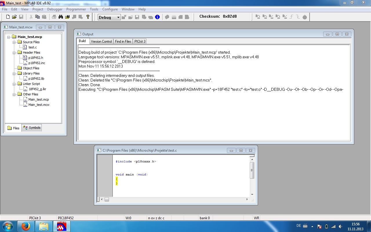
Task: Click the Save Workspace disk icon in the project toolbar
Action: click(137, 17)
